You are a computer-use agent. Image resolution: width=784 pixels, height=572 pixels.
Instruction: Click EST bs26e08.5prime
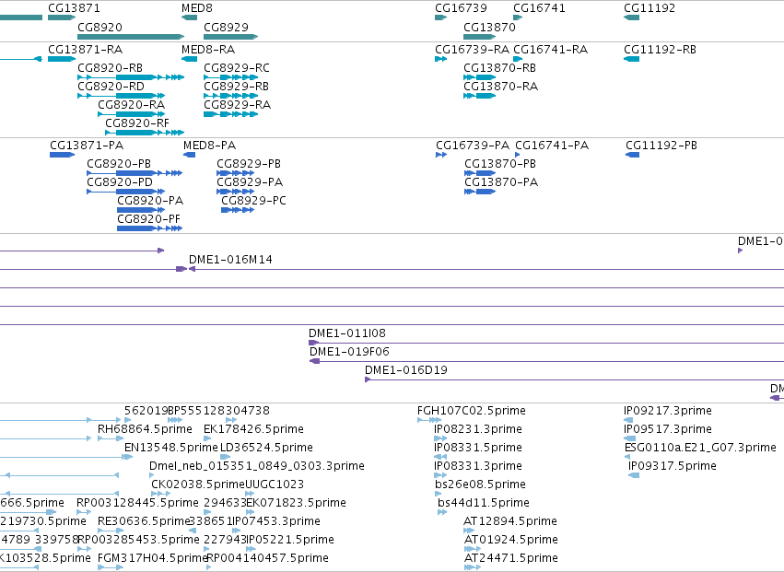(x=481, y=484)
